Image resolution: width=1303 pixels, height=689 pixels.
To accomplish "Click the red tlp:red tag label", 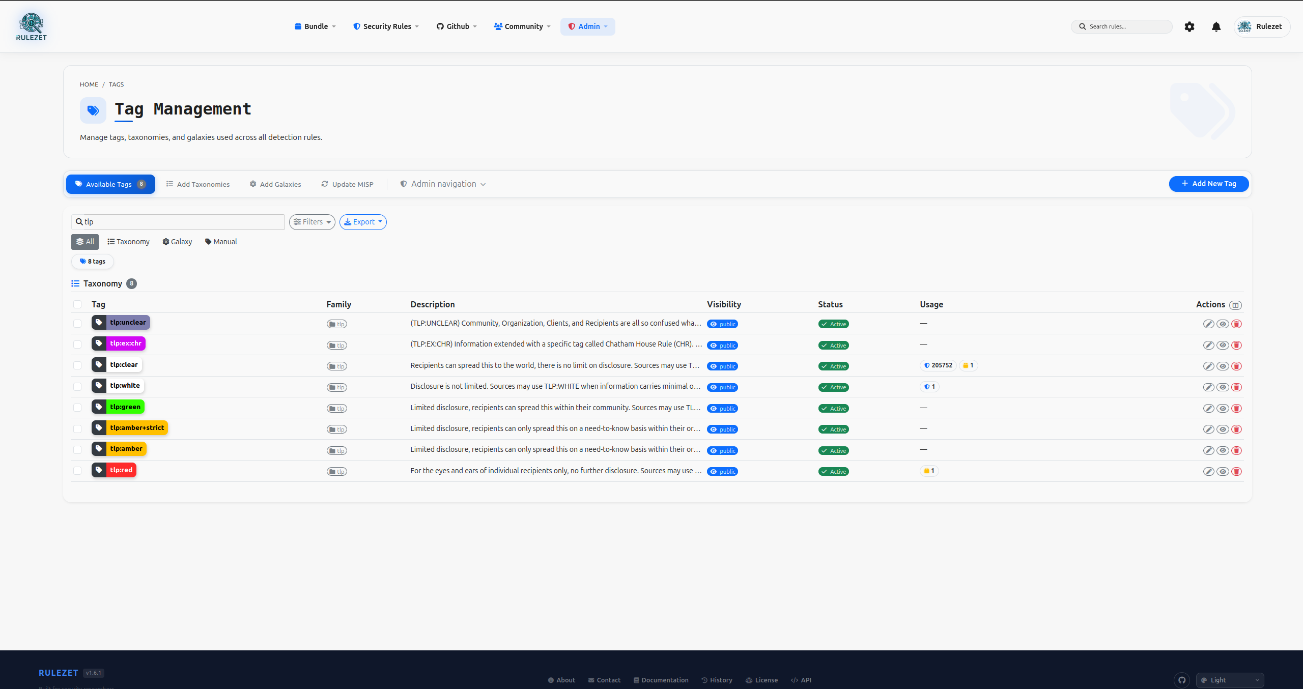I will click(121, 470).
